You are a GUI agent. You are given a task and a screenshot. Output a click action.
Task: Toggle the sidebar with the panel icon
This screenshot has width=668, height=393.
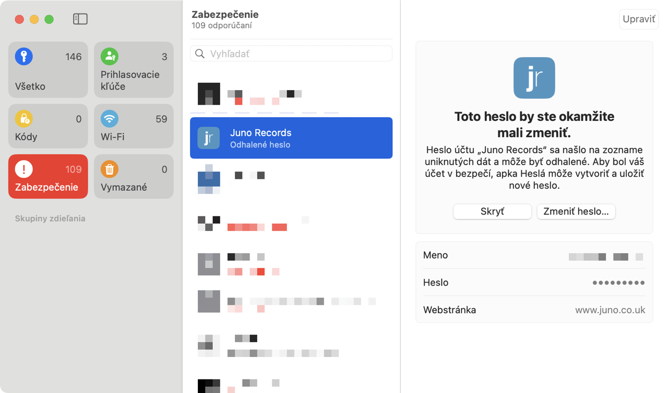[x=80, y=19]
